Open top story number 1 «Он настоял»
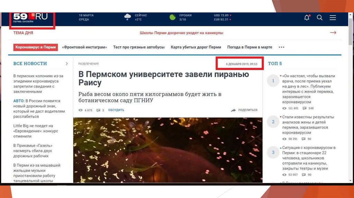354x198 pixels. point(309,89)
